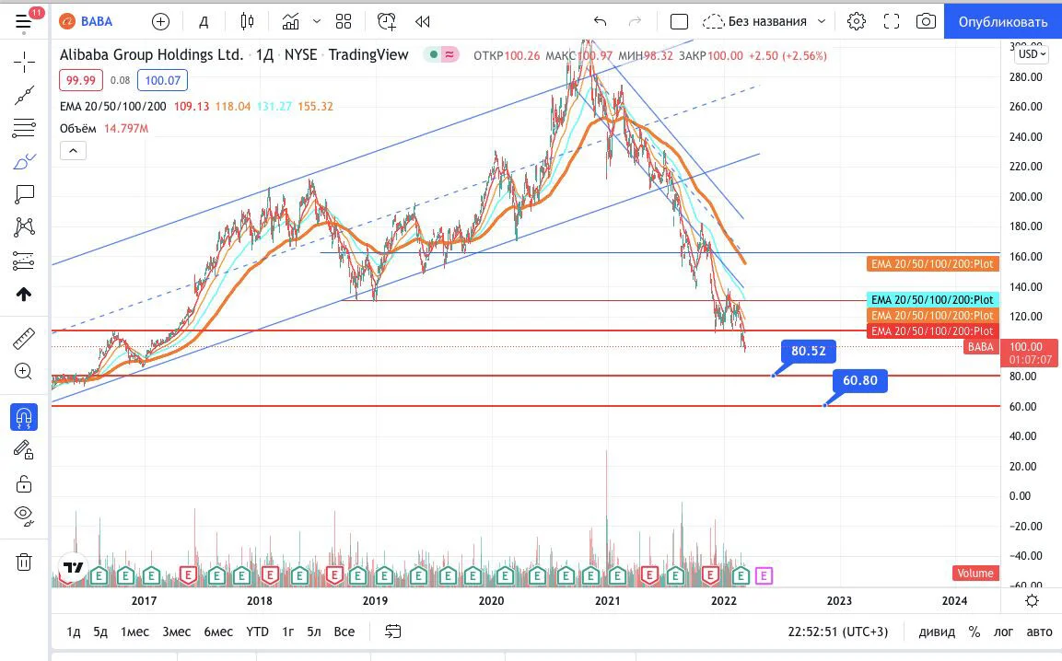
Task: Click the 'Без названия' layout name
Action: point(766,22)
